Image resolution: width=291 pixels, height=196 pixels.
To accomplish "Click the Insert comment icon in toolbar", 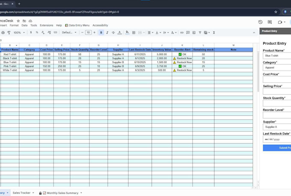I will pyautogui.click(x=188, y=32).
